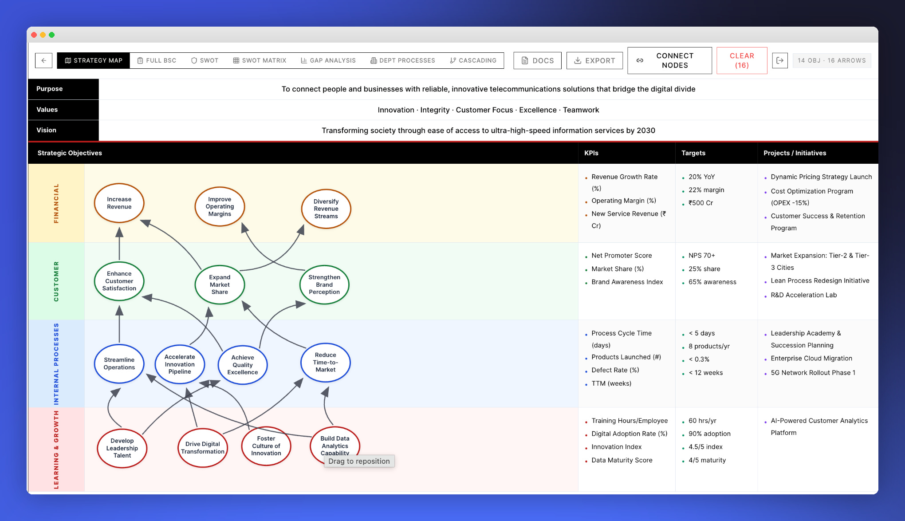Image resolution: width=905 pixels, height=521 pixels.
Task: Activate the Connect Nodes tool
Action: [x=669, y=60]
